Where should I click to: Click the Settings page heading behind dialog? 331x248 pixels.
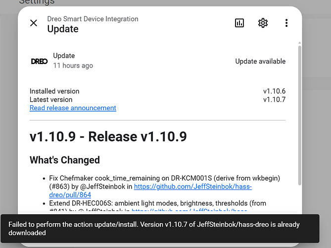click(x=37, y=2)
